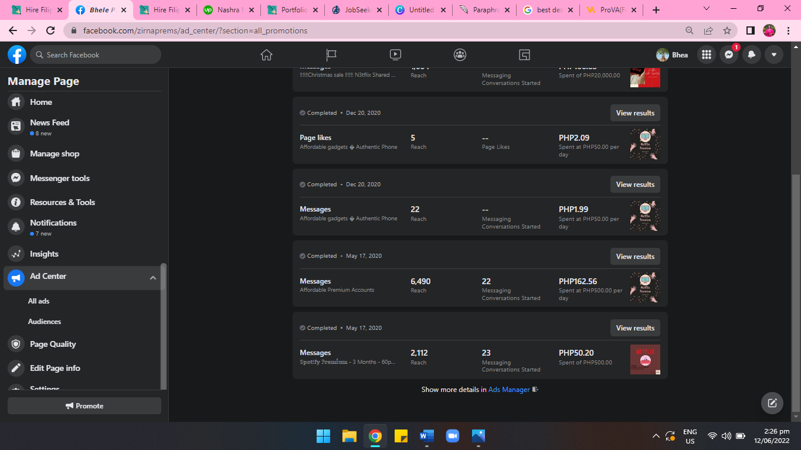801x450 pixels.
Task: Open File Explorer from taskbar
Action: click(349, 436)
